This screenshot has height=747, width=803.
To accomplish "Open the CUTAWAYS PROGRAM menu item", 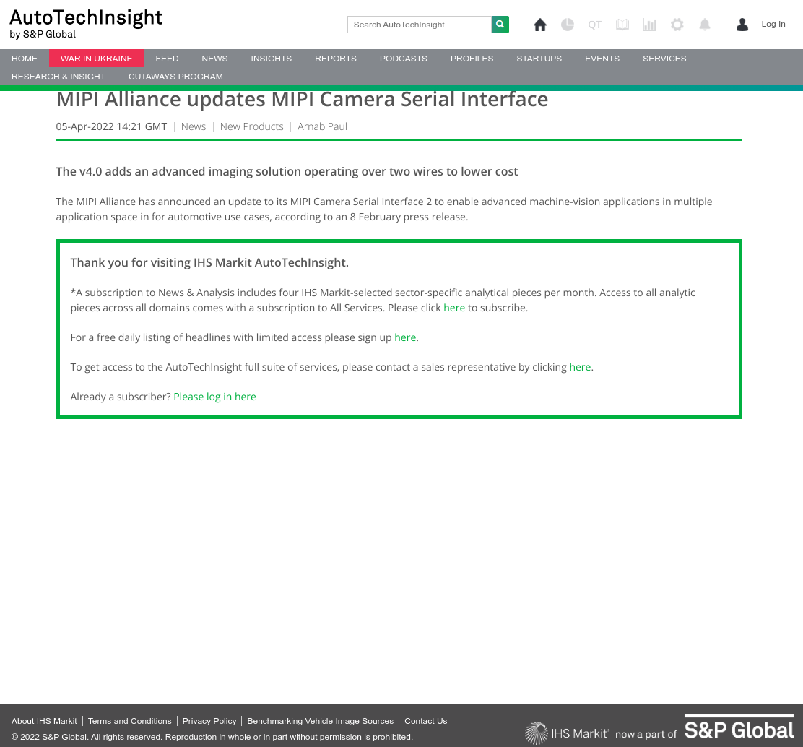I will 175,77.
